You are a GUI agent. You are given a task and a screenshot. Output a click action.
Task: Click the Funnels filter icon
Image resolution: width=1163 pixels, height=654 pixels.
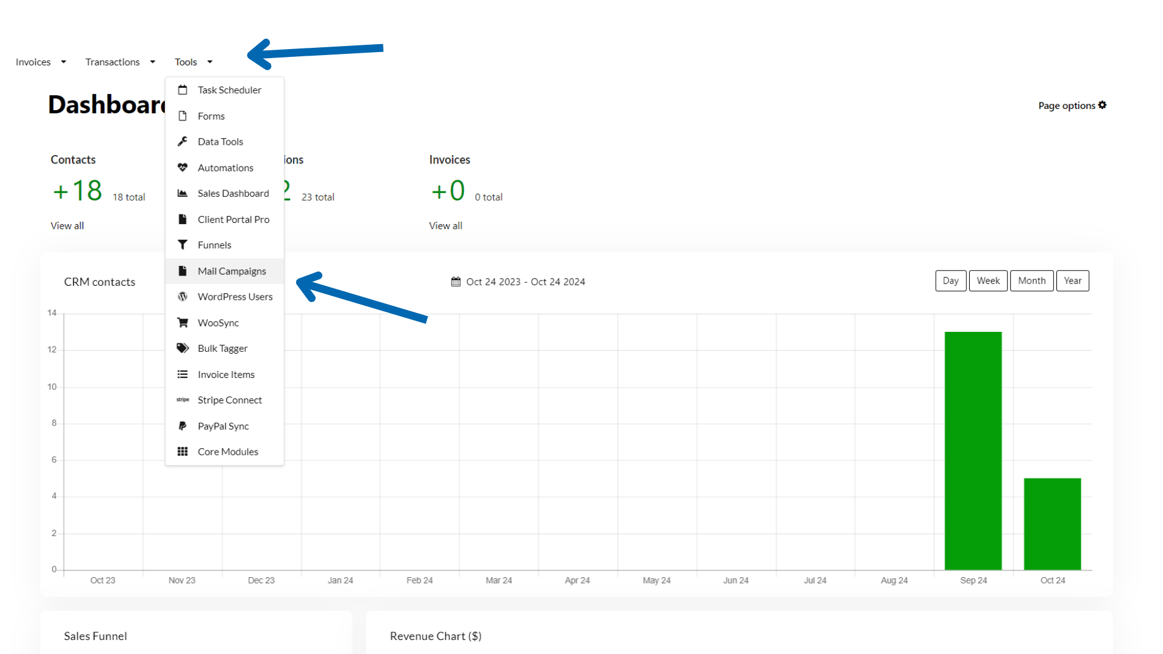(x=182, y=245)
